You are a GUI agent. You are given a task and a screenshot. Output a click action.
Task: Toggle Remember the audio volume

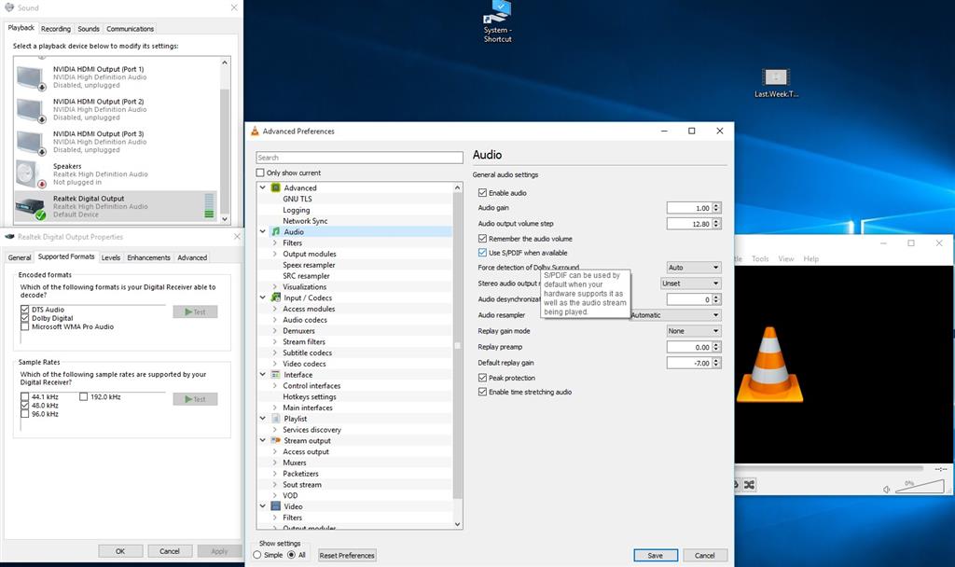[x=482, y=238]
